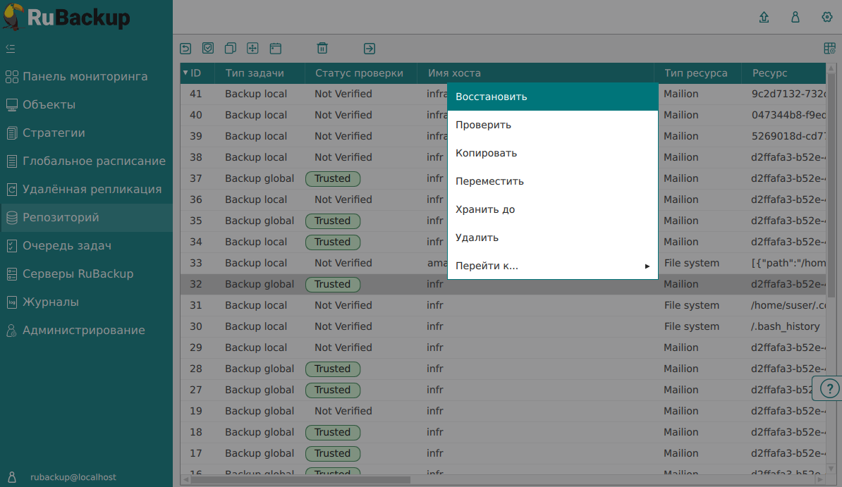Open table column settings icon
The height and width of the screenshot is (487, 842).
(x=829, y=49)
